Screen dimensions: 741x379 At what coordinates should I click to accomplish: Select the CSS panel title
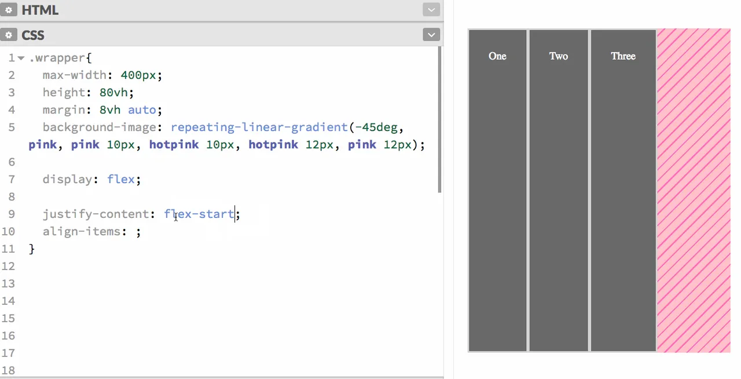(33, 35)
